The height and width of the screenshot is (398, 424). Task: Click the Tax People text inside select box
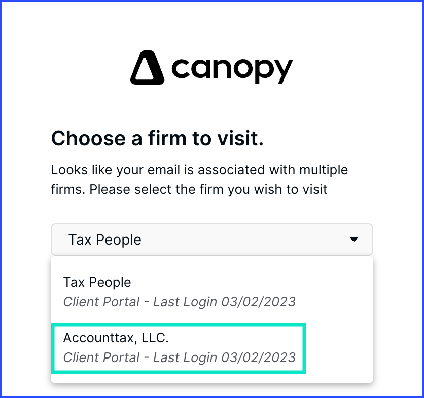click(x=105, y=240)
